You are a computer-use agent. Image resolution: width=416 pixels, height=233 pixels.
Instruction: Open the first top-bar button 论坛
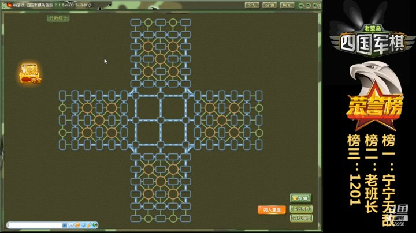[252, 5]
